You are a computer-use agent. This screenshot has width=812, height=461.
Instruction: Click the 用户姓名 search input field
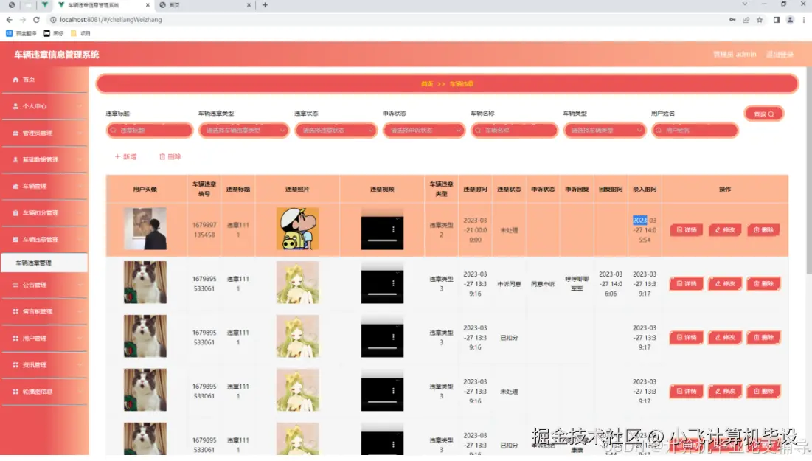pyautogui.click(x=695, y=130)
